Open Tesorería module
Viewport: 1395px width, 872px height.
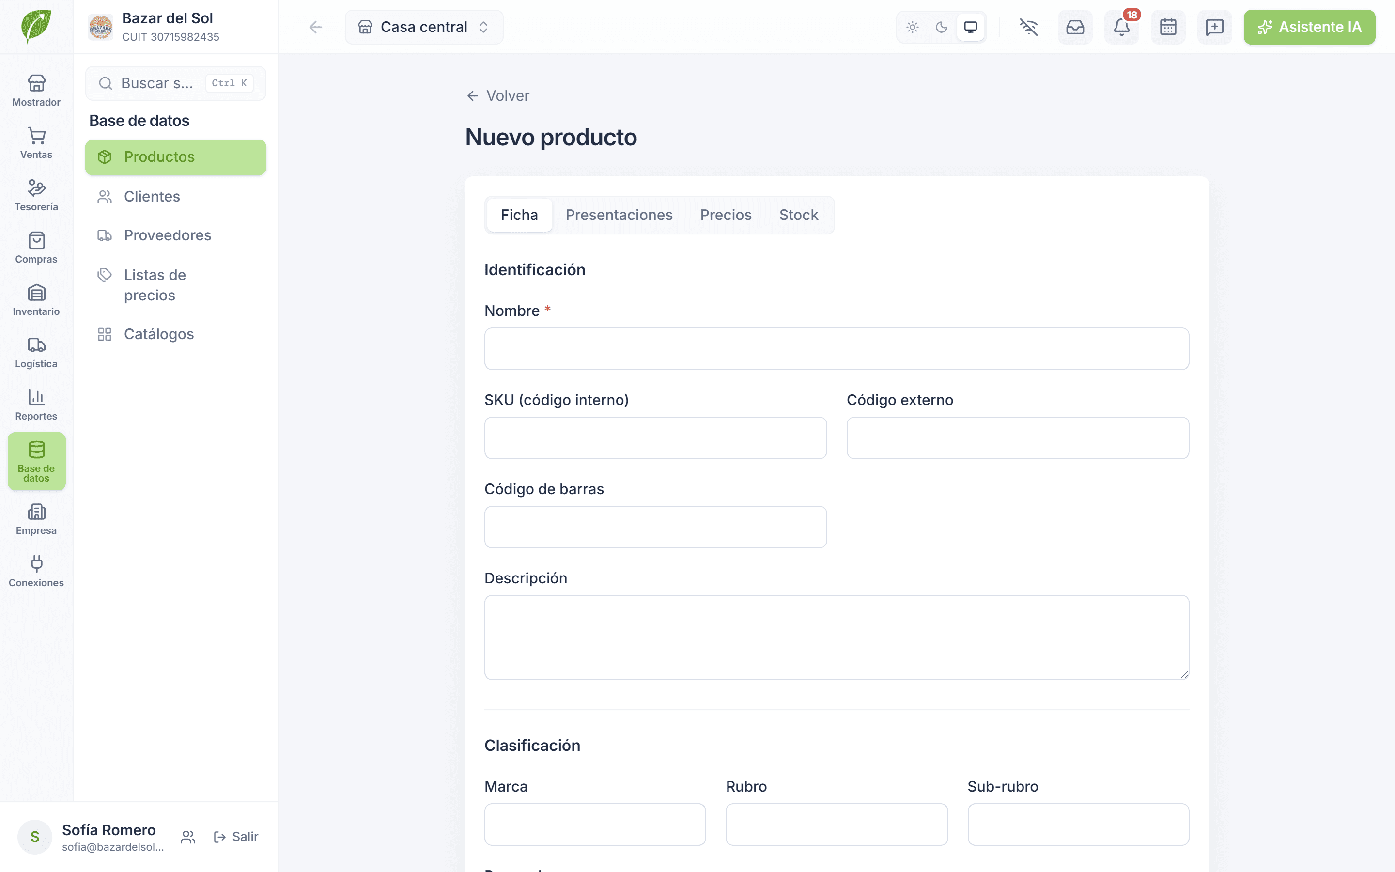click(36, 196)
